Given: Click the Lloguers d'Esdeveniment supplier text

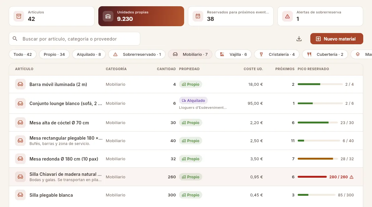Looking at the screenshot, I should coord(203,108).
